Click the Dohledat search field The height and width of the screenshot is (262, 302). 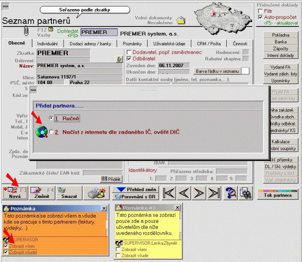[99, 32]
